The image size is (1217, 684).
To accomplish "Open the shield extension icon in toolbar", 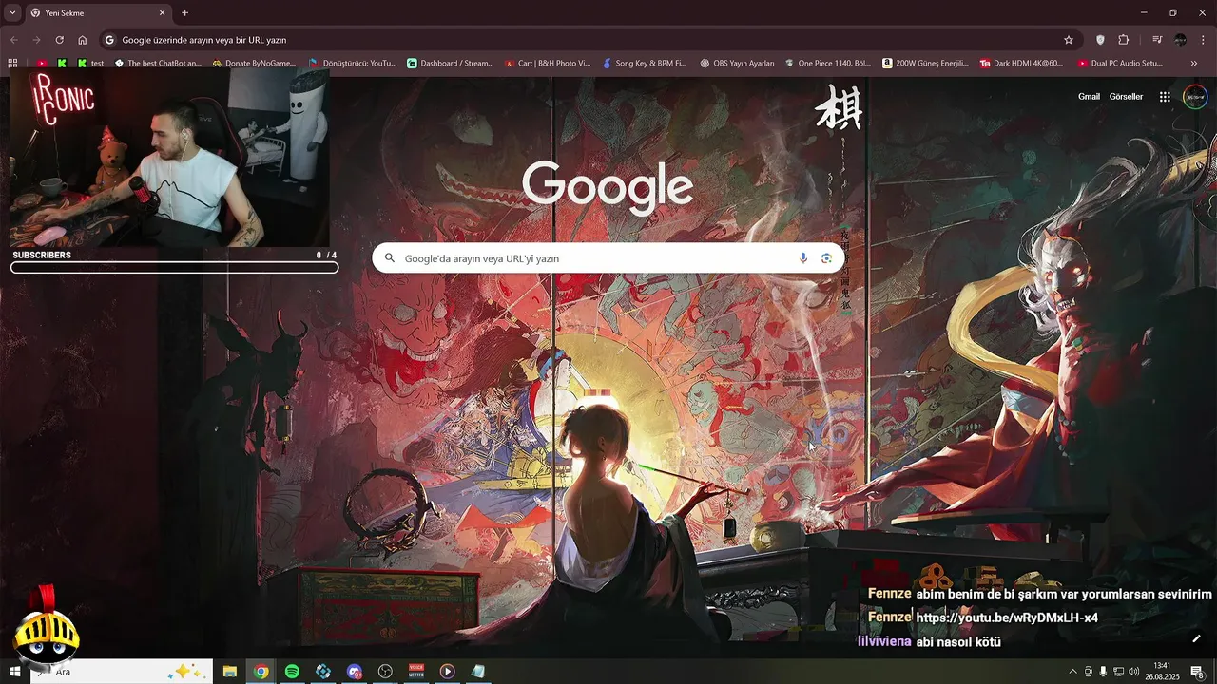I will [1100, 40].
